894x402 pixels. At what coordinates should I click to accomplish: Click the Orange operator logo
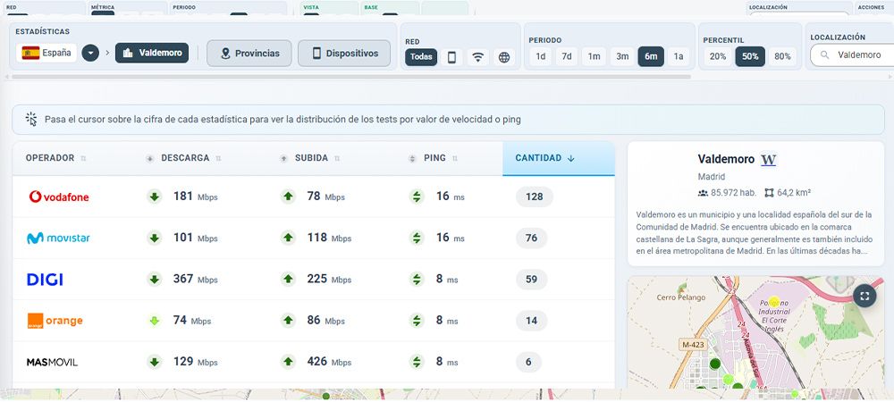(x=55, y=321)
